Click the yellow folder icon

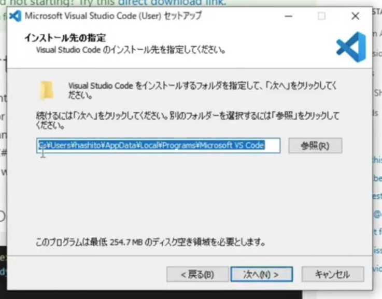point(46,90)
